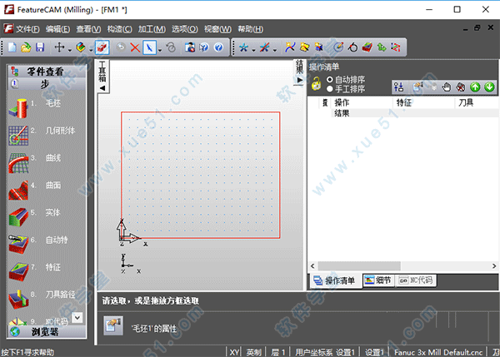Open the view cube dropdown arrow
The height and width of the screenshot is (357, 500).
pos(91,49)
